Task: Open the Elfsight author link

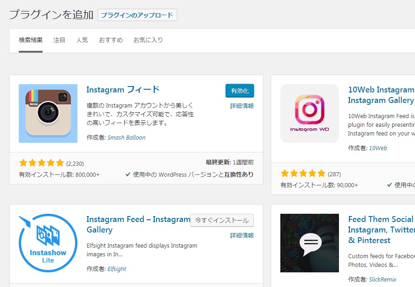Action: click(117, 269)
